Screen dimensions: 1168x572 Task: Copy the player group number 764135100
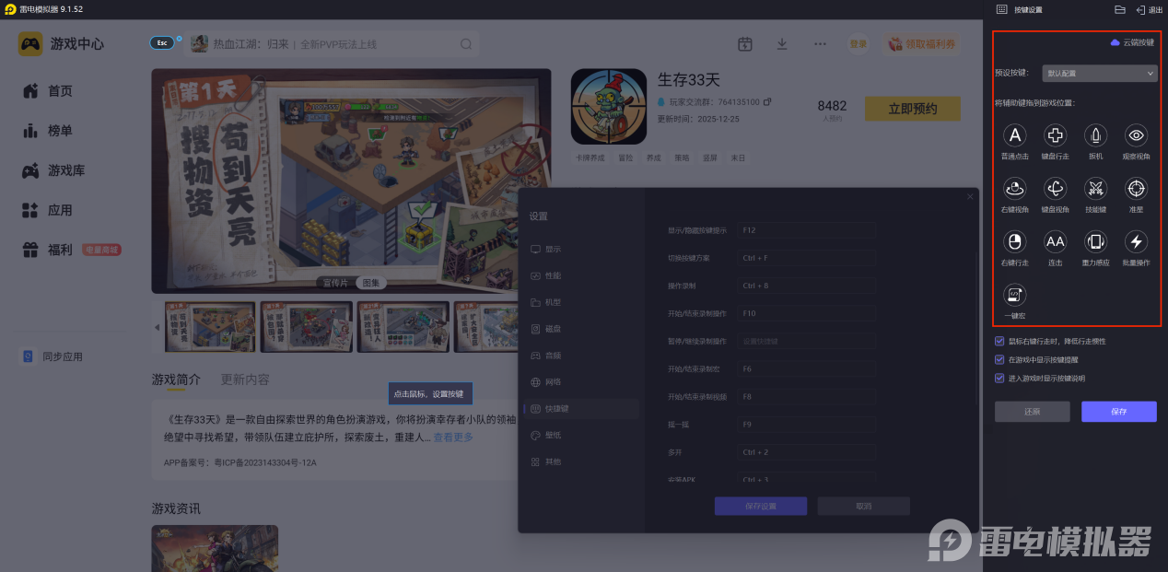(767, 101)
